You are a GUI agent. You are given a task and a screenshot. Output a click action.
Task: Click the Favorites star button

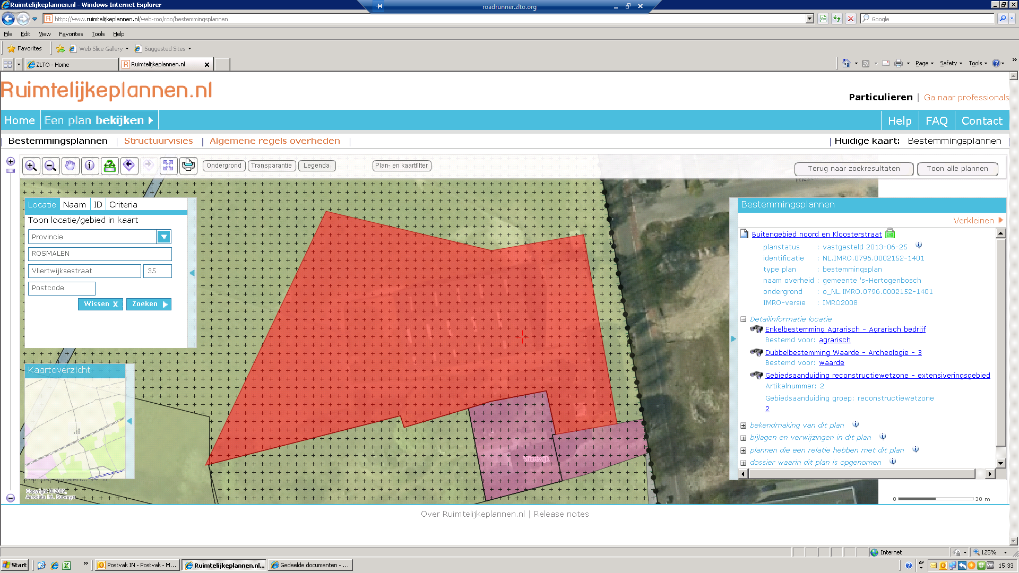(x=24, y=48)
